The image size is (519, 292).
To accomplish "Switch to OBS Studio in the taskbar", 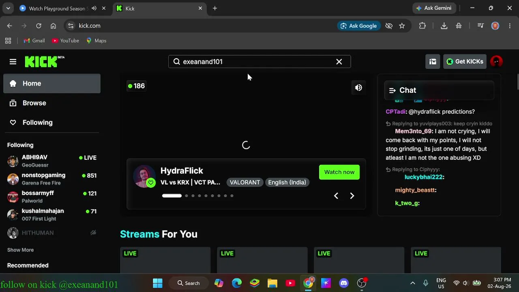I will click(362, 283).
